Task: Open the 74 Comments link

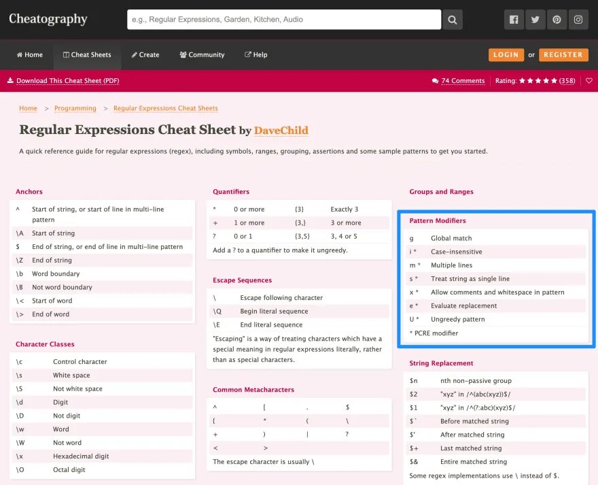Action: tap(463, 80)
